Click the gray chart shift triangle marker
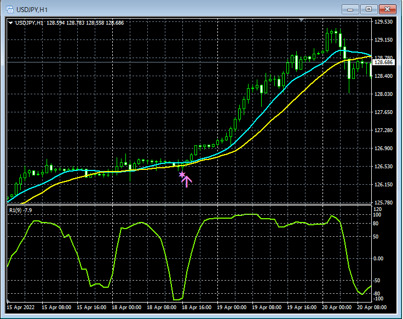This screenshot has height=319, width=403. tap(302, 20)
